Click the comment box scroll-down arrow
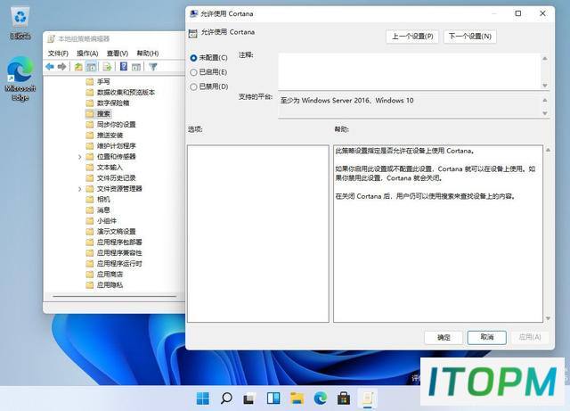The image size is (570, 411). coord(544,86)
